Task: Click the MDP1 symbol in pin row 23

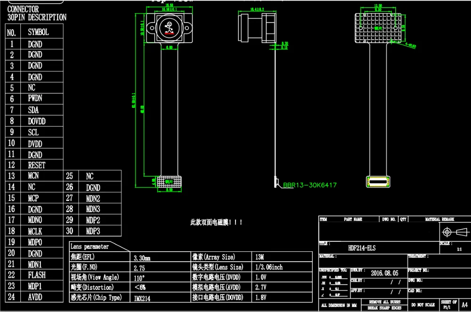Action: tap(35, 286)
